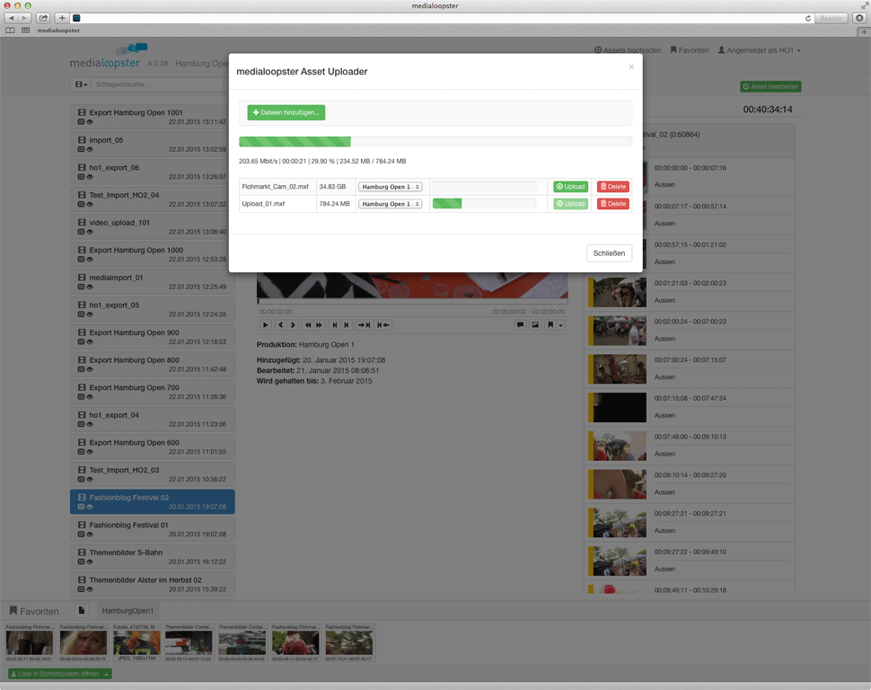Click the rewind double-arrow player button
This screenshot has height=690, width=871.
coord(308,325)
